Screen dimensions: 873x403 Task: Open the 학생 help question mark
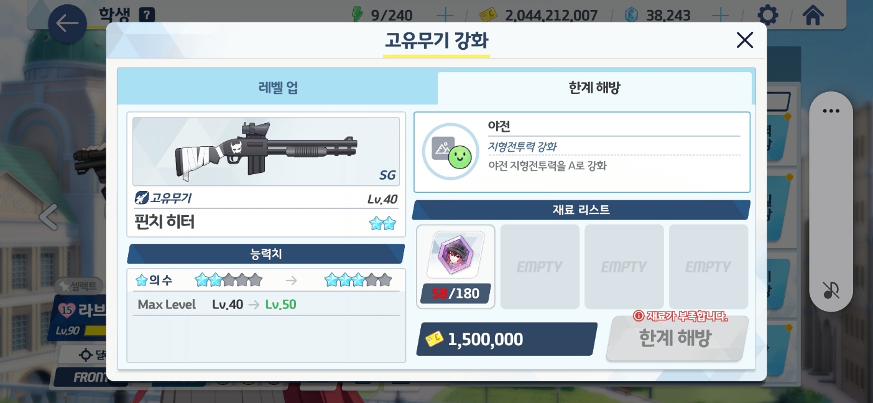(147, 14)
